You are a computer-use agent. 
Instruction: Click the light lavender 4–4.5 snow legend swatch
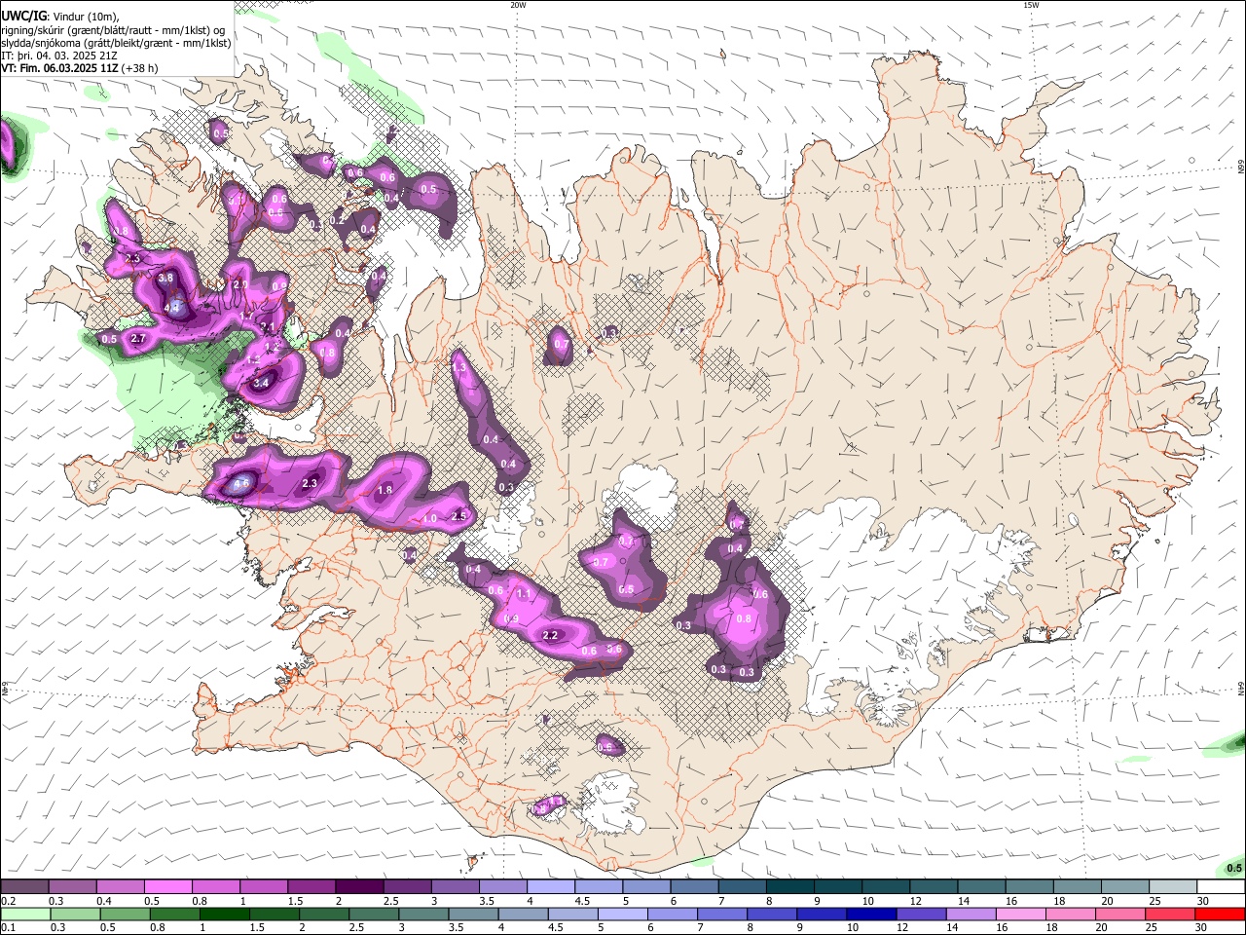(550, 887)
